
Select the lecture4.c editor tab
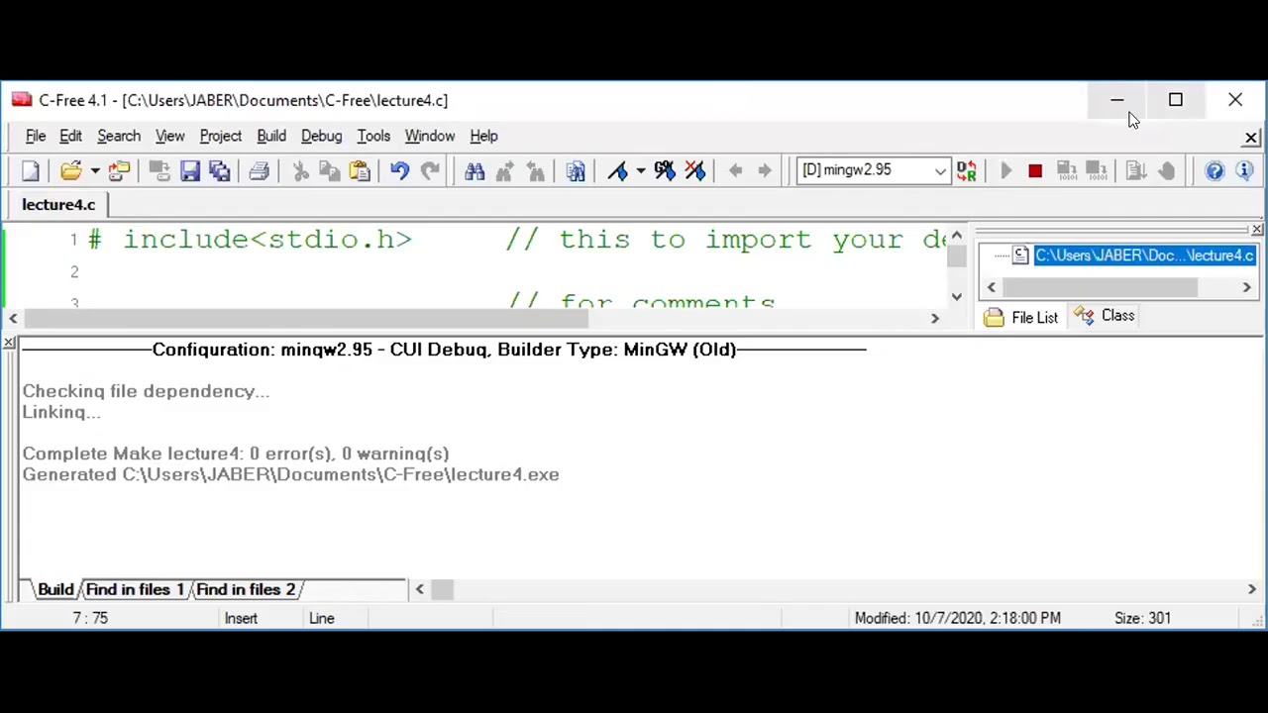click(x=58, y=205)
